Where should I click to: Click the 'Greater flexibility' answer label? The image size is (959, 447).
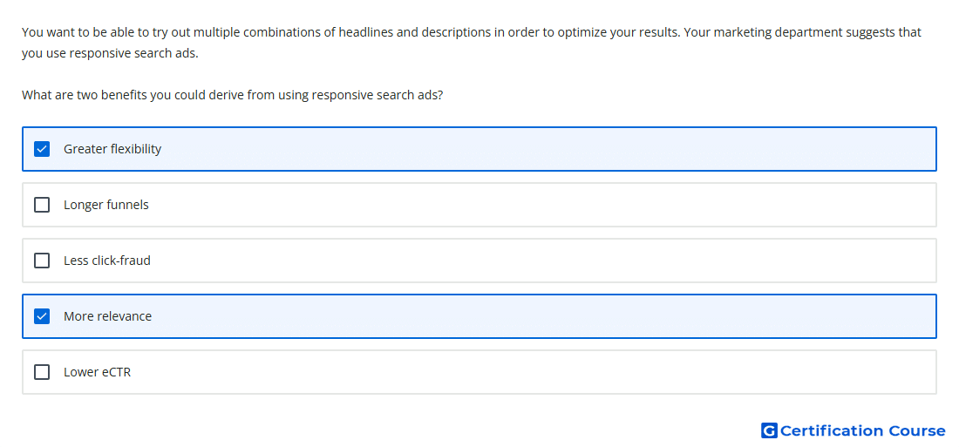(x=112, y=149)
